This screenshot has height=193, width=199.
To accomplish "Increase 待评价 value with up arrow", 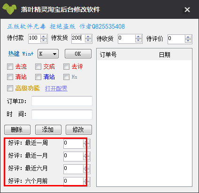I will (188, 37).
